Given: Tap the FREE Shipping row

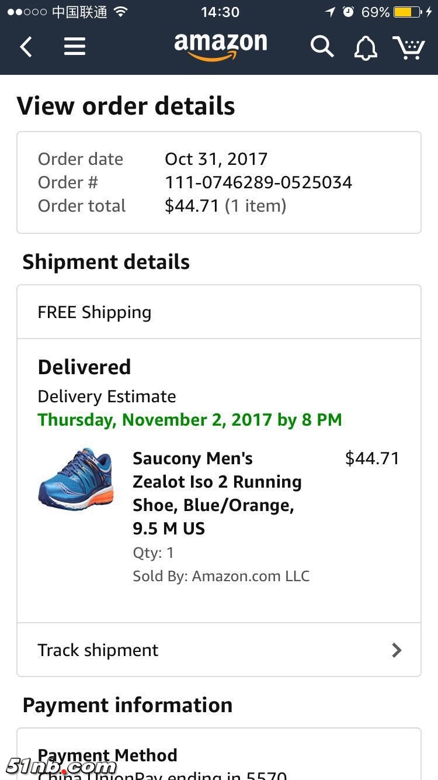Looking at the screenshot, I should click(x=218, y=312).
